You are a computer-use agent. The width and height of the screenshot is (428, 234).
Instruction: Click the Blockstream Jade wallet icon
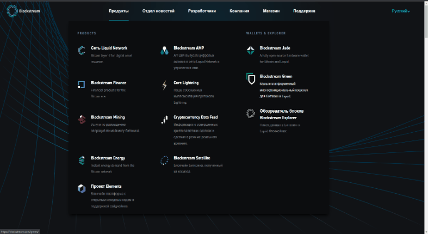point(250,51)
